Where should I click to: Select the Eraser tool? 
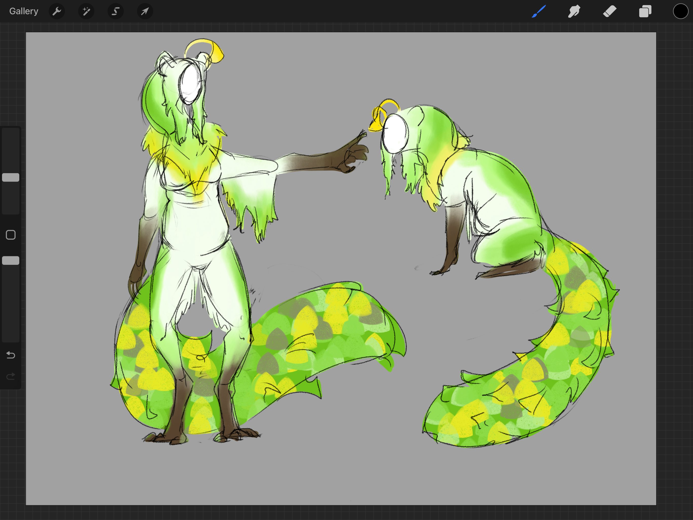coord(609,12)
